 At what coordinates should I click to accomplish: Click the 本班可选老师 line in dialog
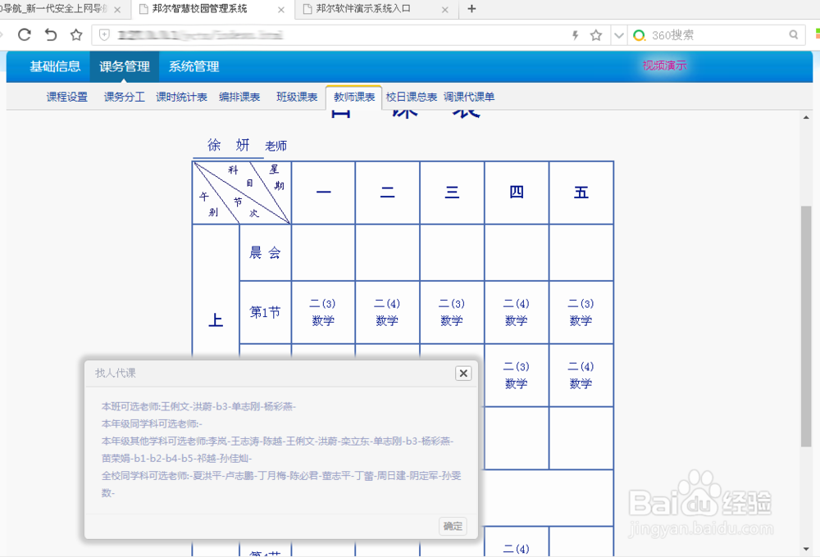[198, 406]
